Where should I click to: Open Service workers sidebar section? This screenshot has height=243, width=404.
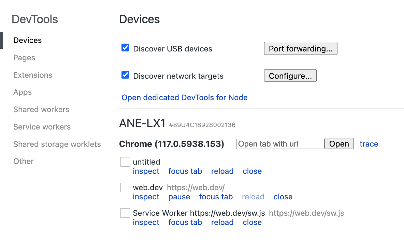[42, 127]
